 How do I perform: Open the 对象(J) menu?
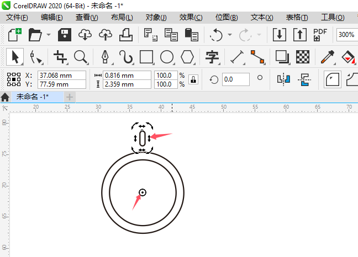click(156, 18)
